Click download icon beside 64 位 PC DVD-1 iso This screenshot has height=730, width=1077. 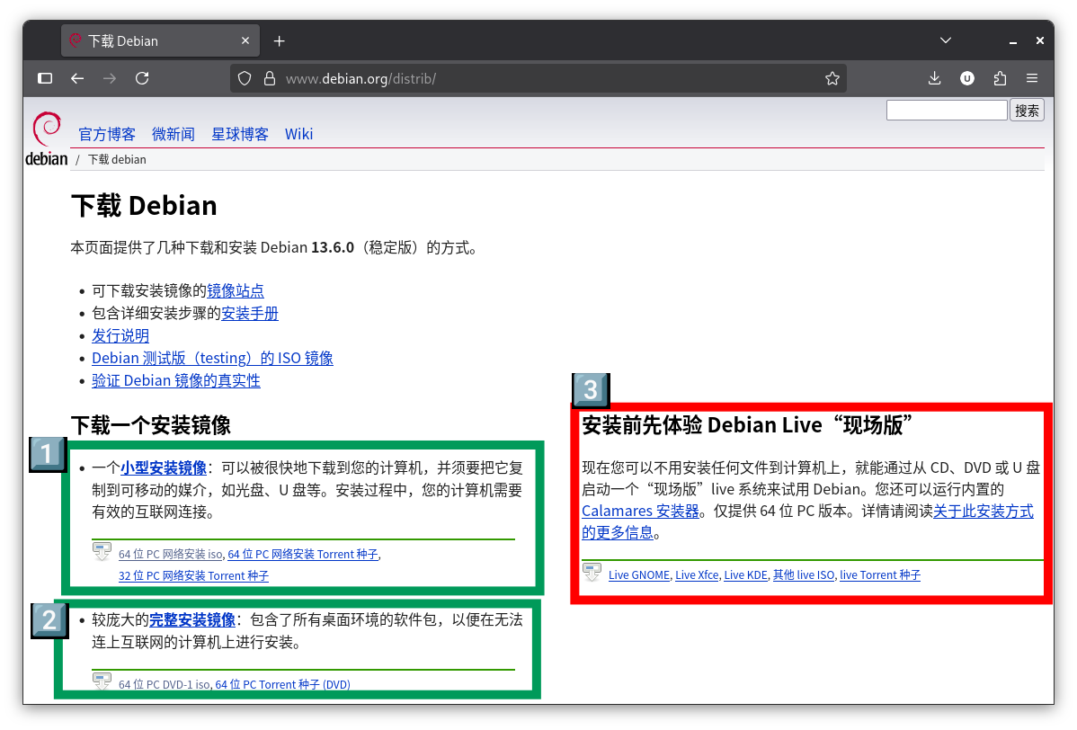coord(102,681)
